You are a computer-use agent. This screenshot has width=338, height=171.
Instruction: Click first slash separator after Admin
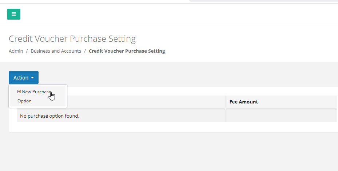[27, 51]
